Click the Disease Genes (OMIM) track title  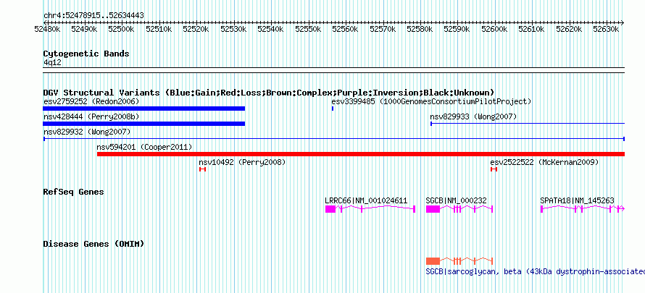click(93, 244)
